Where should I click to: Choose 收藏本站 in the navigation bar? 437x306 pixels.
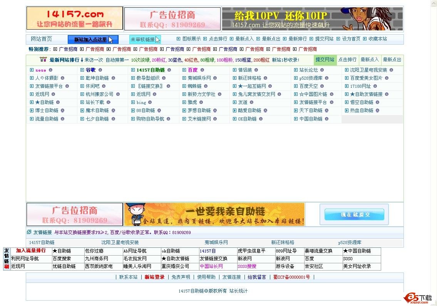coord(378,39)
